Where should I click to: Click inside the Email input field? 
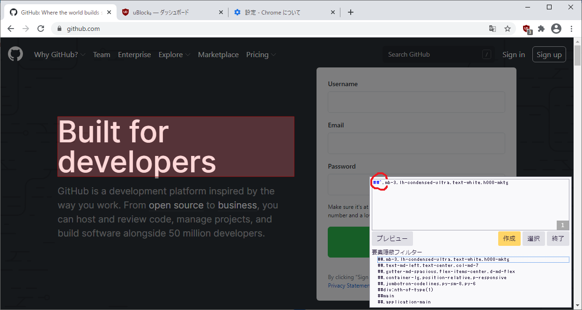click(416, 143)
